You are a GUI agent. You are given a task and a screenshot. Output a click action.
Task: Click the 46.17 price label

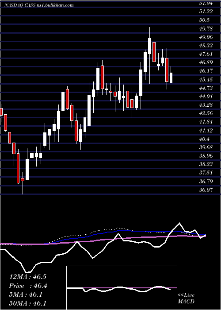[x=206, y=71]
